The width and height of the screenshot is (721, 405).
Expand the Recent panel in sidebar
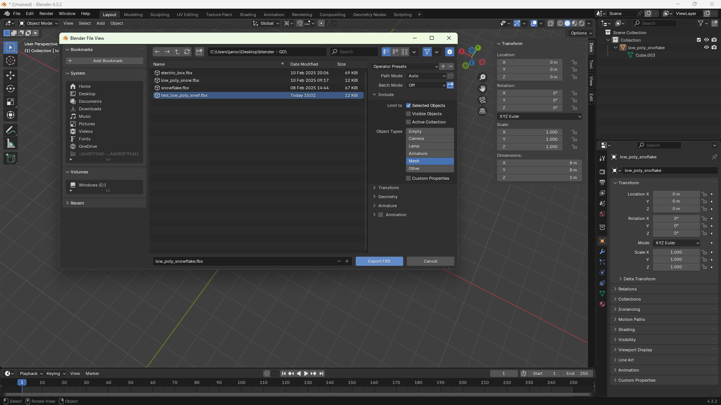pyautogui.click(x=77, y=203)
